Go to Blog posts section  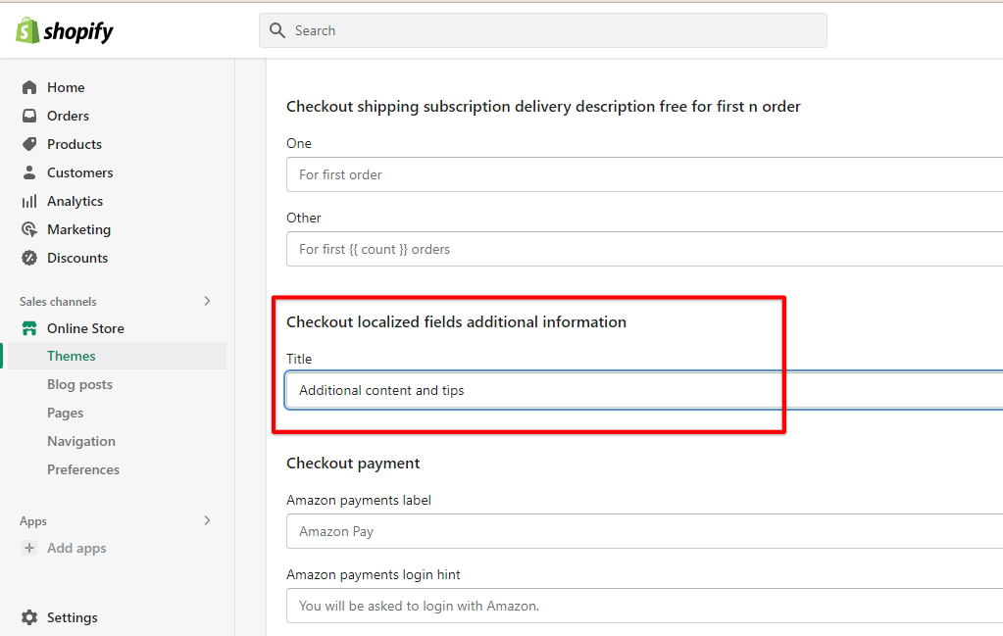coord(79,384)
